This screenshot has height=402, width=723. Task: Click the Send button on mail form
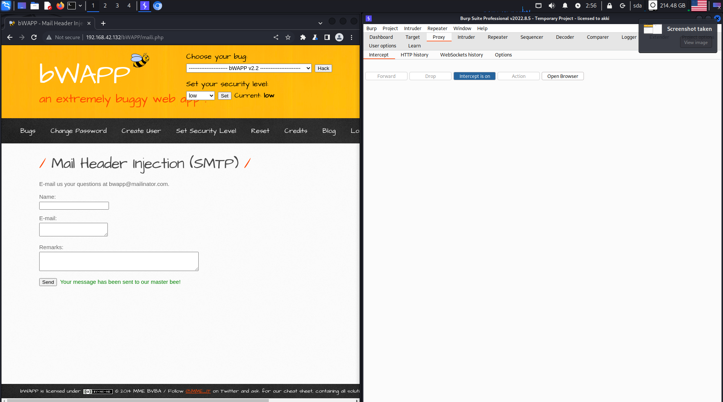pos(48,282)
